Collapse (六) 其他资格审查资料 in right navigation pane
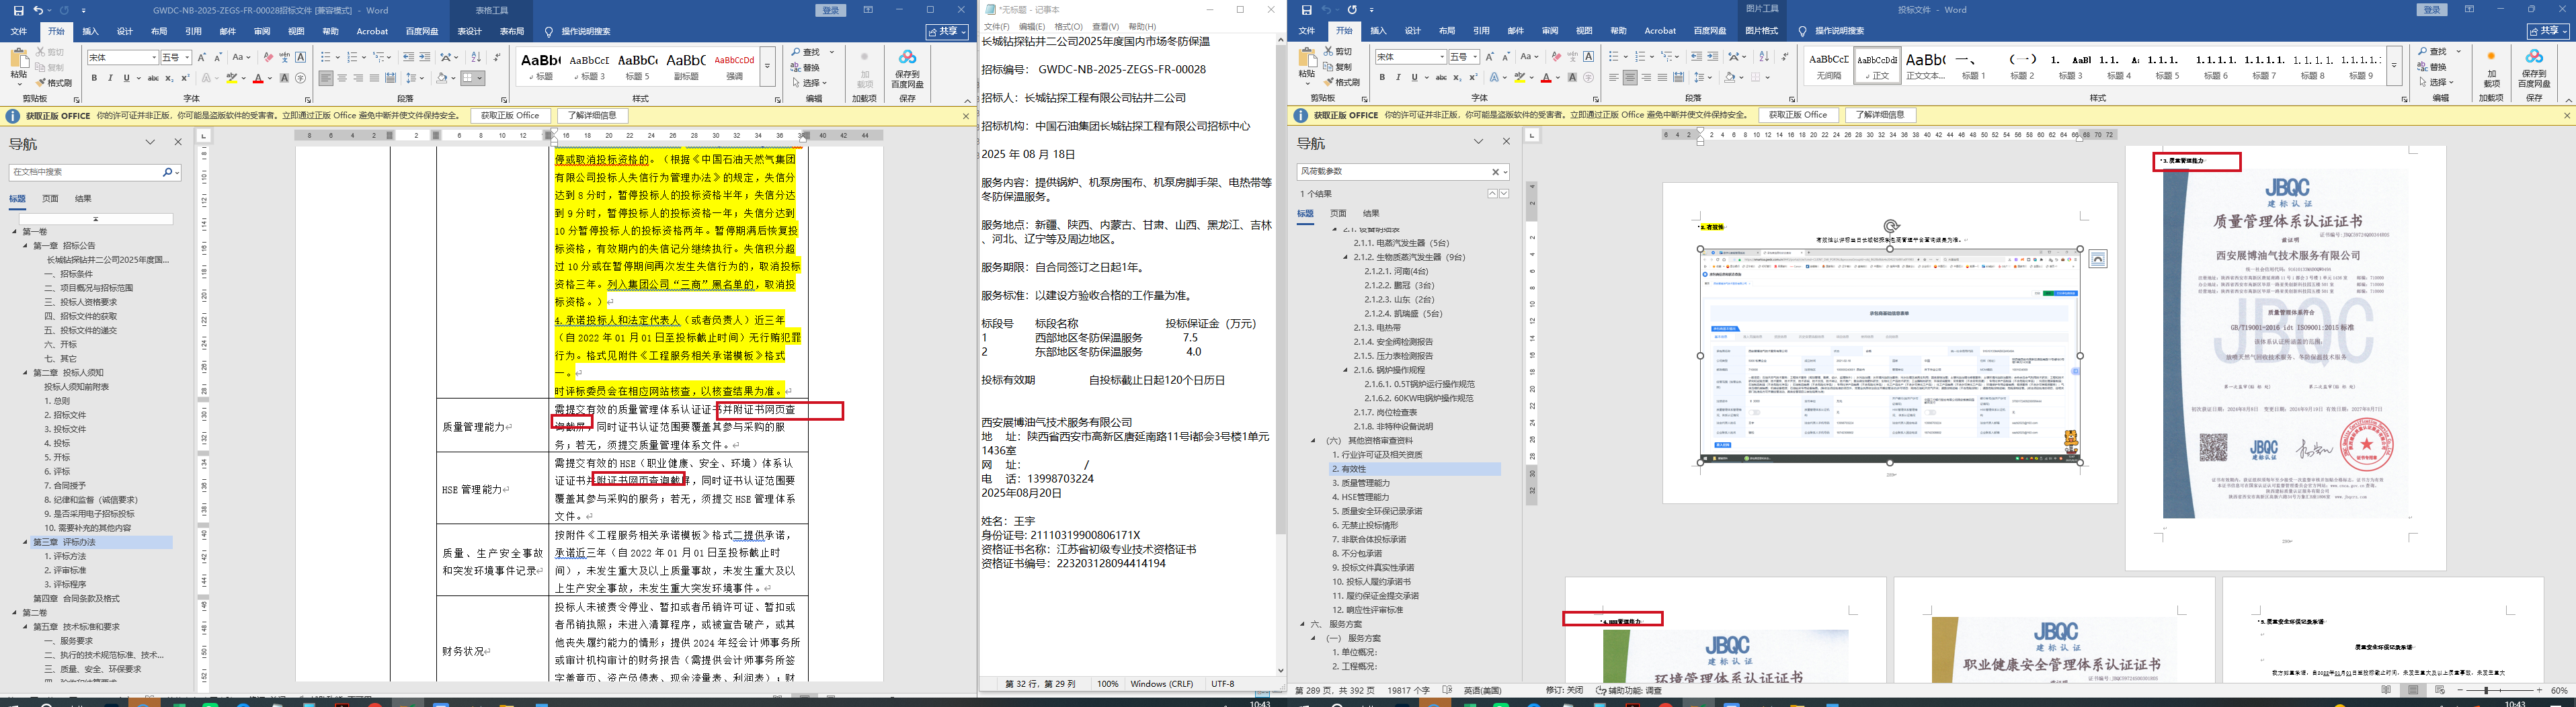Image resolution: width=2576 pixels, height=707 pixels. (x=1314, y=441)
